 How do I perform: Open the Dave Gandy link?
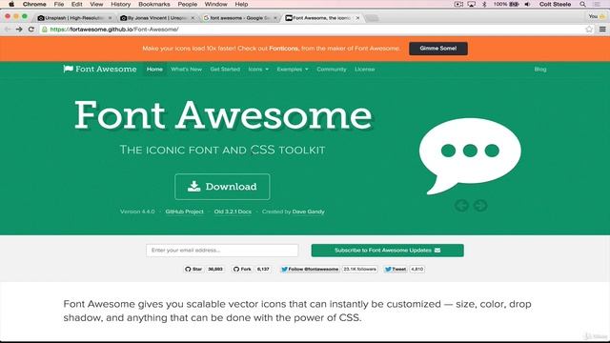(308, 212)
